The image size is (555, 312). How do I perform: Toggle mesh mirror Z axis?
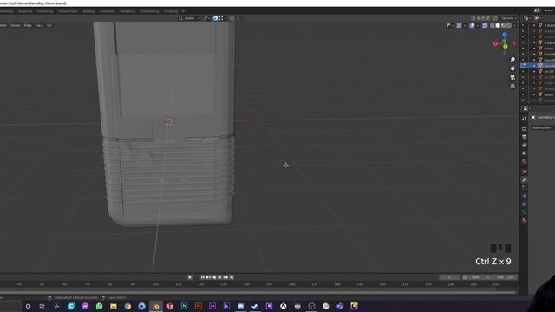[x=487, y=18]
